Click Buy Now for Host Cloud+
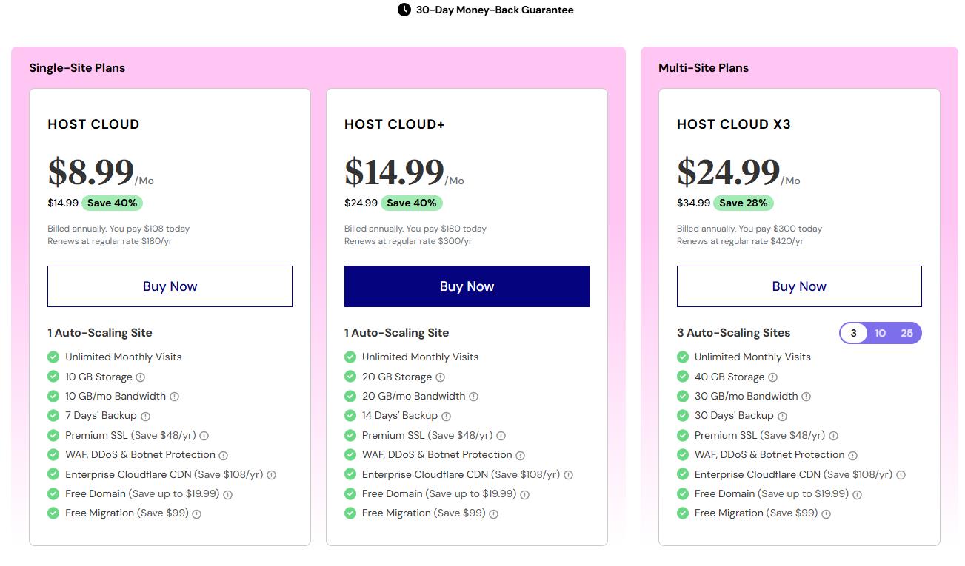The width and height of the screenshot is (965, 566). tap(467, 286)
